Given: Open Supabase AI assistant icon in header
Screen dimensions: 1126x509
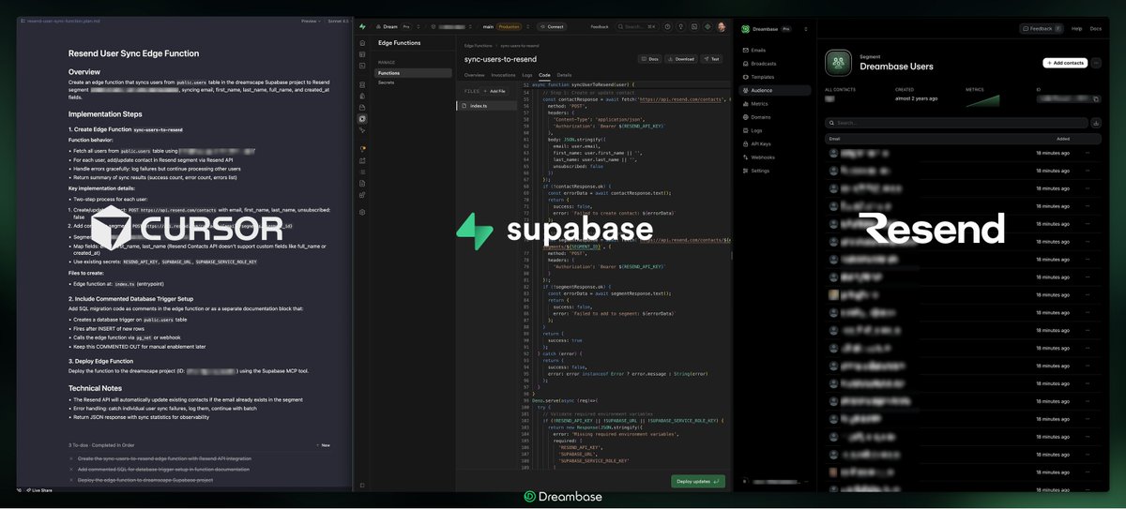Looking at the screenshot, I should pos(708,26).
